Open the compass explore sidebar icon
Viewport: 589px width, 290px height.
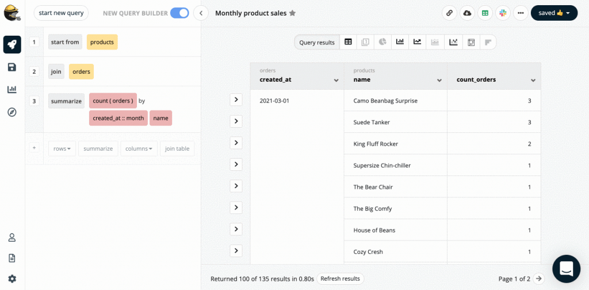(12, 112)
